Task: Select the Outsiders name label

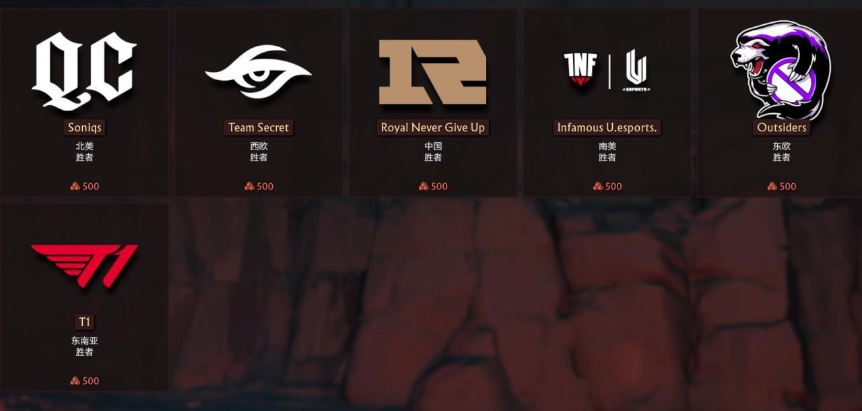Action: tap(781, 127)
